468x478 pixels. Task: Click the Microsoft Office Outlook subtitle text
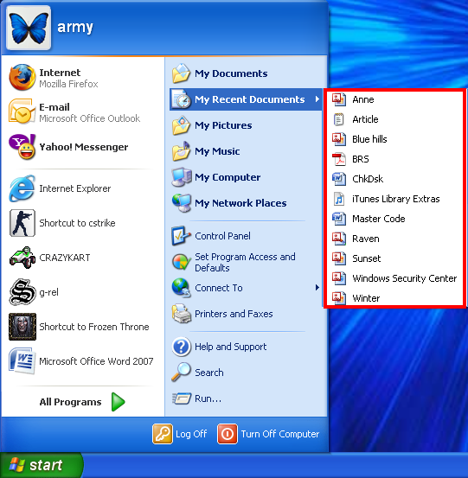(x=89, y=118)
